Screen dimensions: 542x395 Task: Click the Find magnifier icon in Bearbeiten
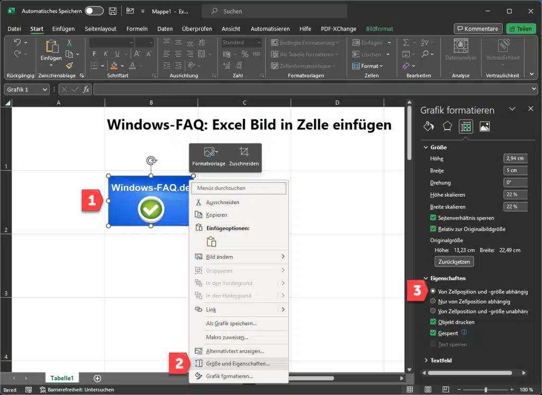[x=425, y=54]
